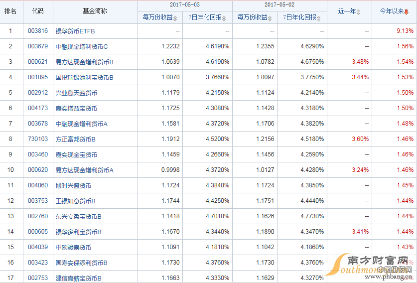Open fund 博时兴盛货币
Image resolution: width=417 pixels, height=283 pixels.
73,185
